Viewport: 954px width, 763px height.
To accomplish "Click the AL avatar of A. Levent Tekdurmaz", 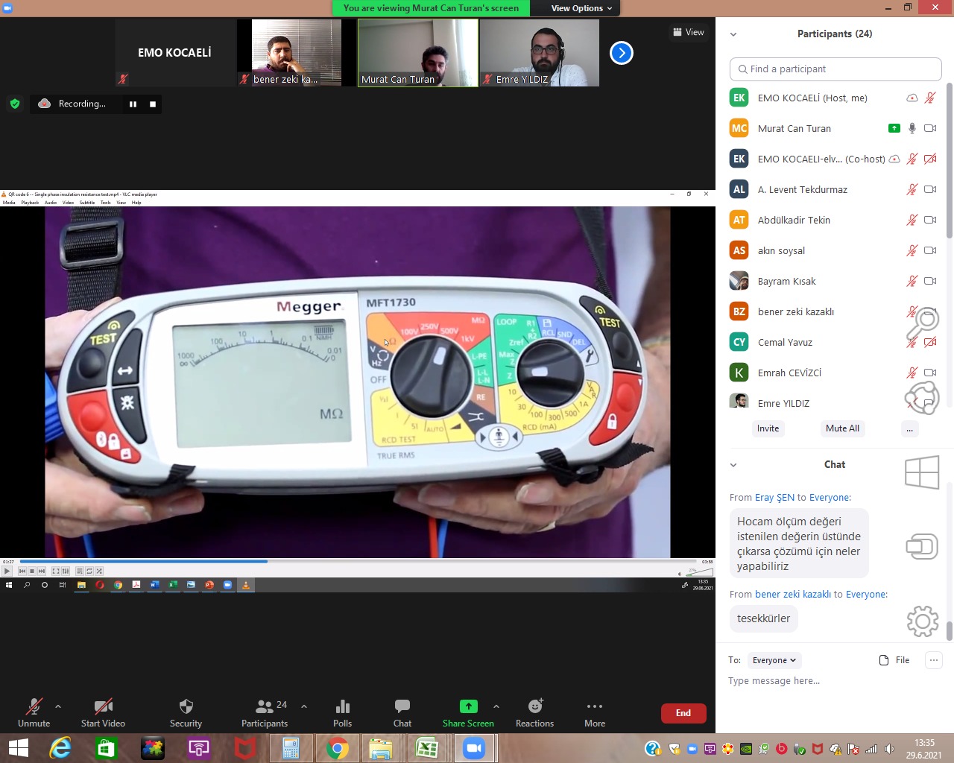I will [x=739, y=189].
